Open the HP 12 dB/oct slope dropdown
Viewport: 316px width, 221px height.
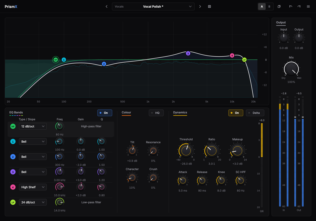(x=33, y=126)
